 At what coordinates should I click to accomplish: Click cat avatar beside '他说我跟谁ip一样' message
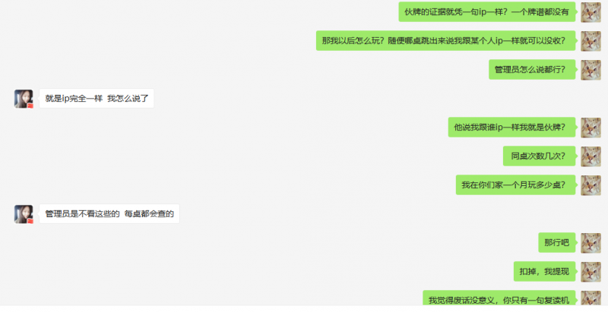click(591, 128)
